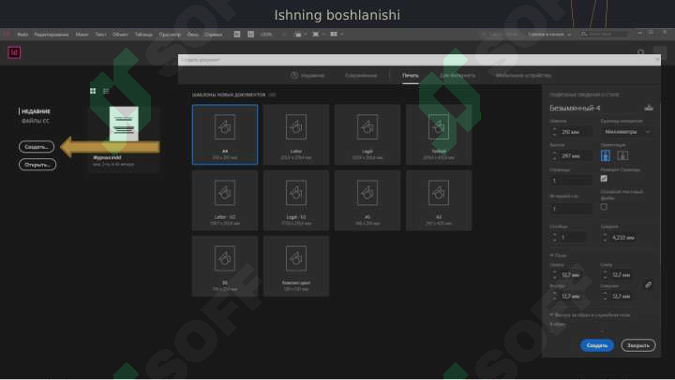
Task: Select portrait orientation icon
Action: pyautogui.click(x=606, y=155)
